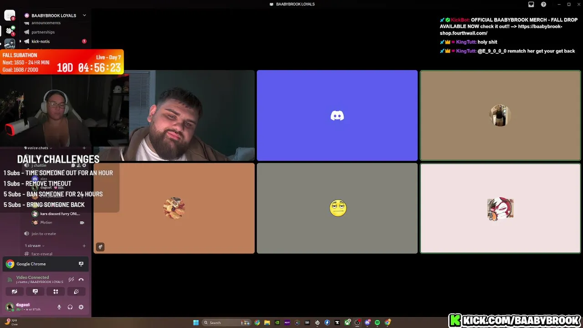Viewport: 583px width, 328px height.
Task: Deafen with the headphones icon
Action: tap(70, 307)
